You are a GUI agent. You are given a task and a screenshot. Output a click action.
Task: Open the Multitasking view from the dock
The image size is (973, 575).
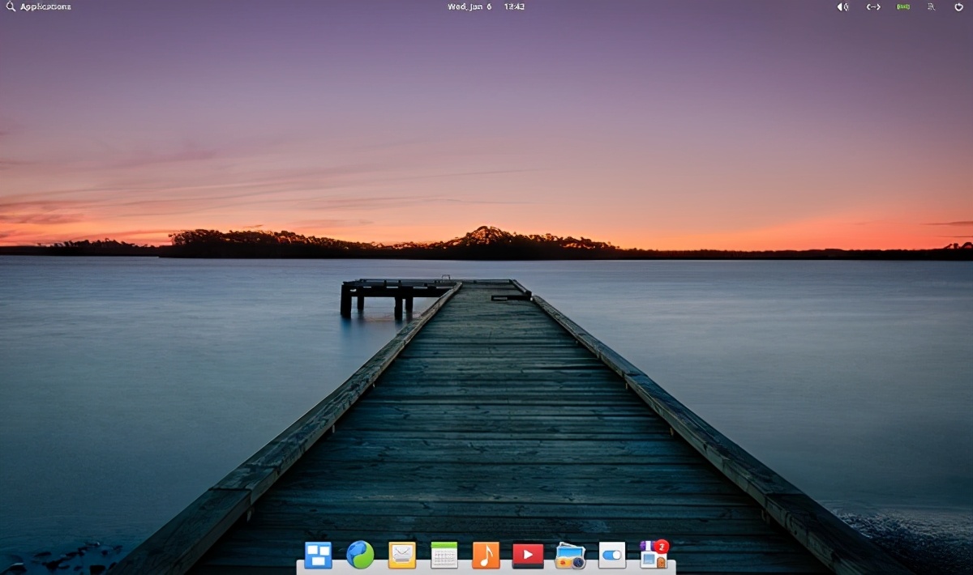tap(319, 556)
